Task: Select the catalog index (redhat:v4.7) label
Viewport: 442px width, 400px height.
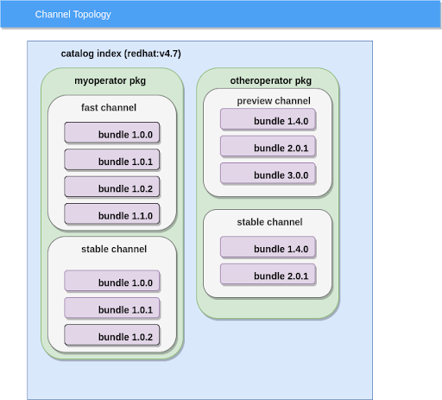Action: click(121, 54)
